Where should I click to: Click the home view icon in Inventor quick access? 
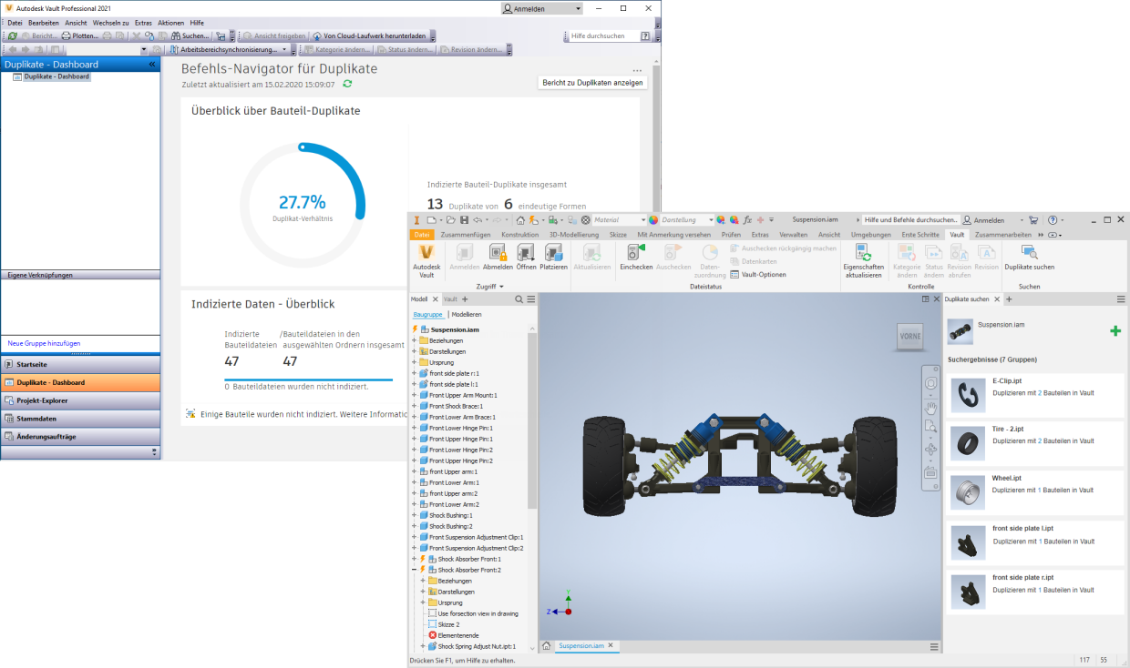520,220
